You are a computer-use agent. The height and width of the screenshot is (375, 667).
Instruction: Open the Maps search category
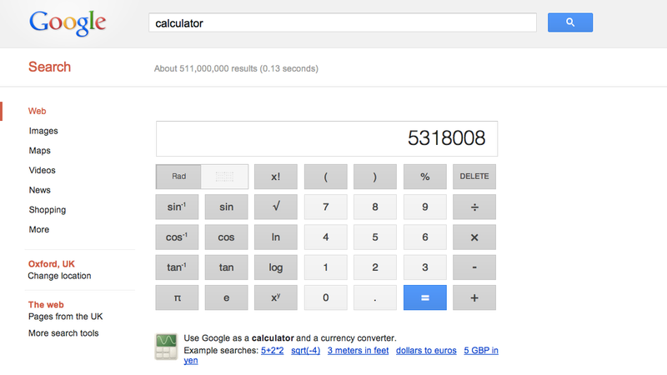point(39,151)
